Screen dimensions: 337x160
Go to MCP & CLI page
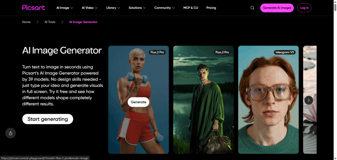pos(191,8)
